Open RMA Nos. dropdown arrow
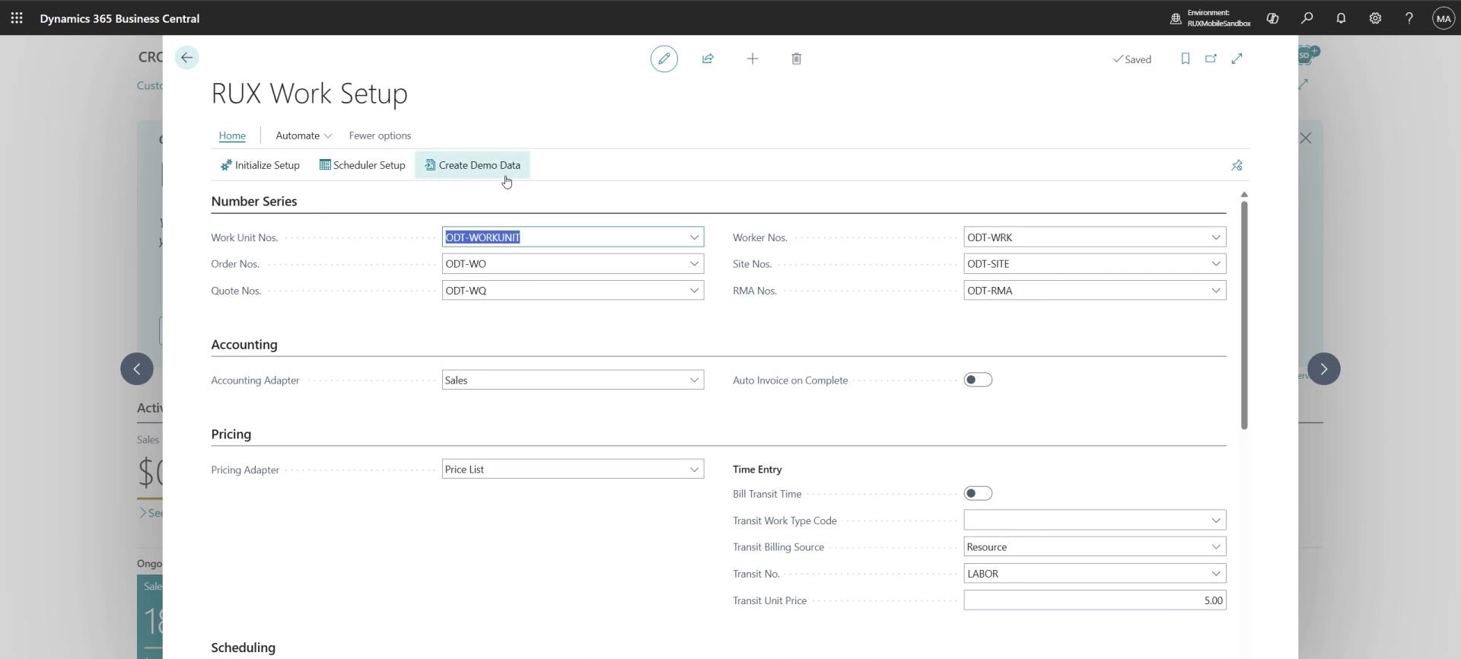The width and height of the screenshot is (1461, 659). coord(1216,291)
